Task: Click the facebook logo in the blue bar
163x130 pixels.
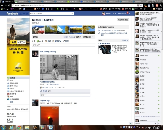Action: (x=12, y=13)
